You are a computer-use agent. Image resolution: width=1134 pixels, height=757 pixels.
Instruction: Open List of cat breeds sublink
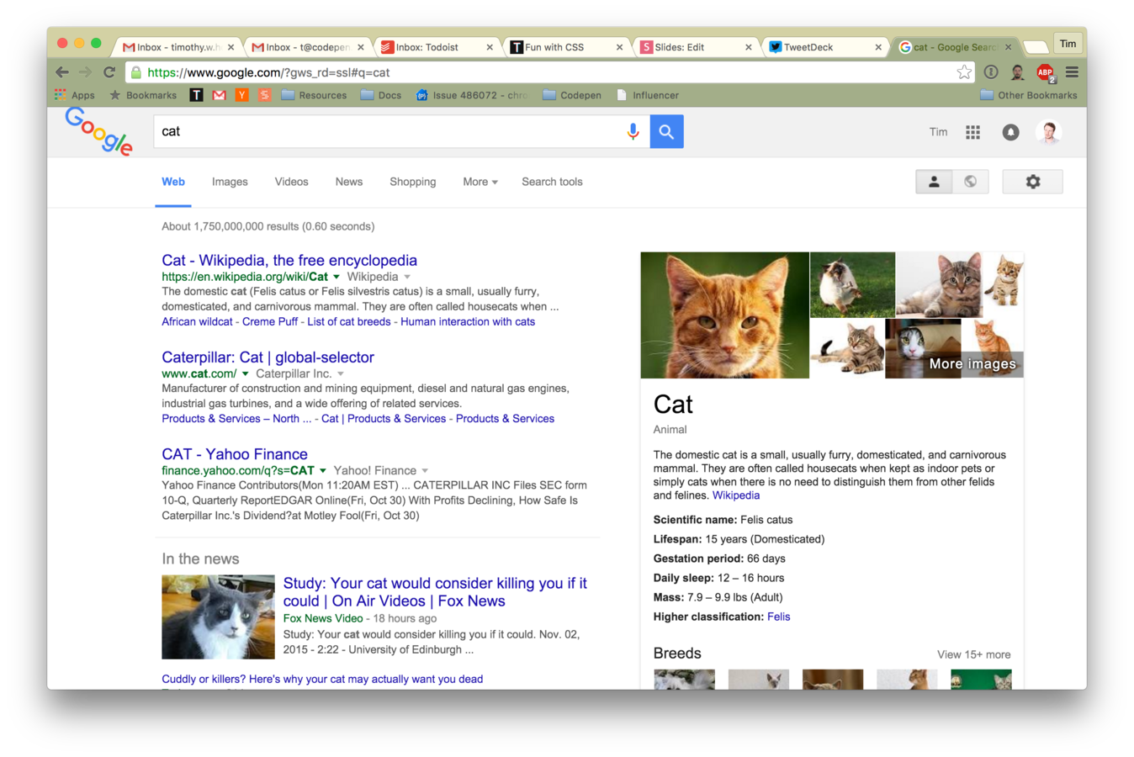click(348, 321)
